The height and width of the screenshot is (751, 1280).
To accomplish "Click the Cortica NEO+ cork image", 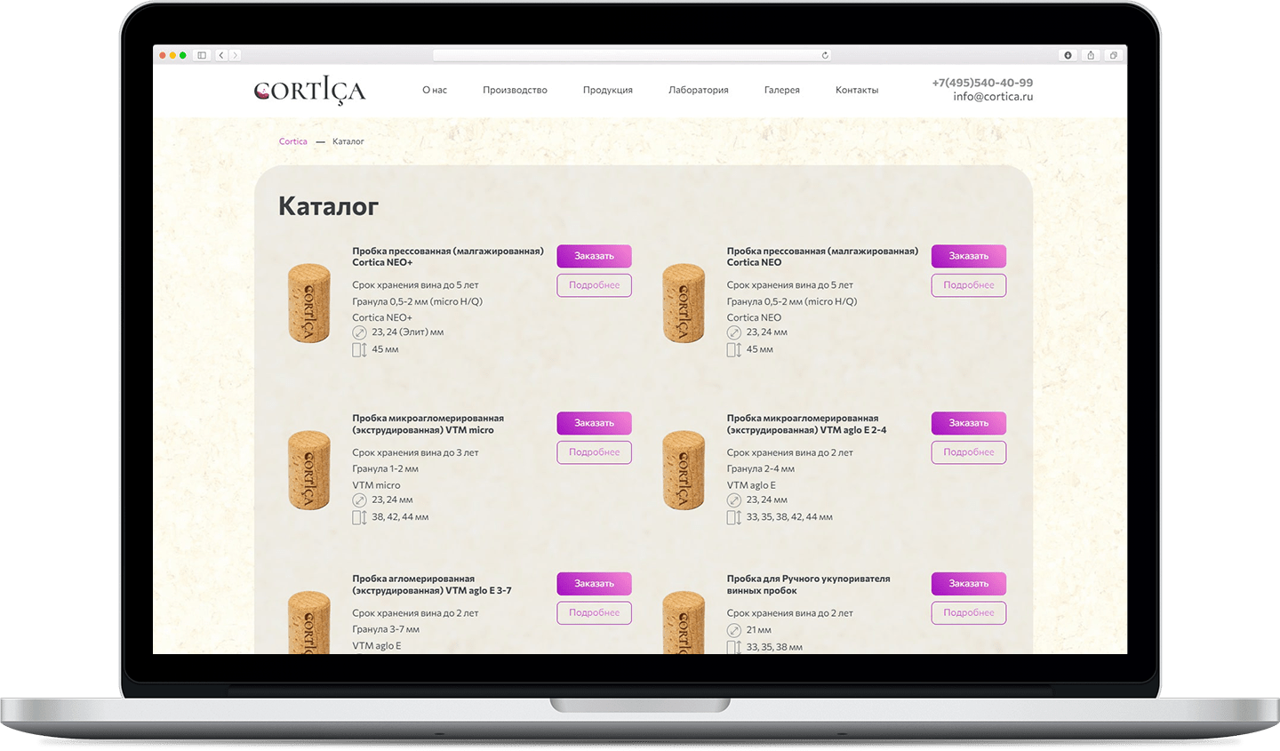I will tap(309, 303).
